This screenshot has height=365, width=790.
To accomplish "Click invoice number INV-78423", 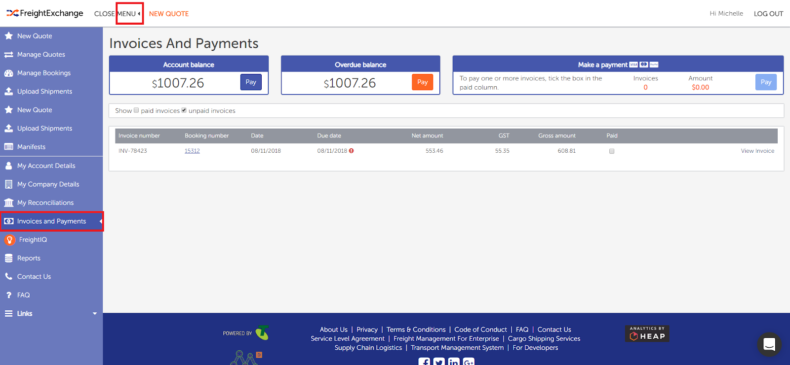I will click(x=133, y=151).
